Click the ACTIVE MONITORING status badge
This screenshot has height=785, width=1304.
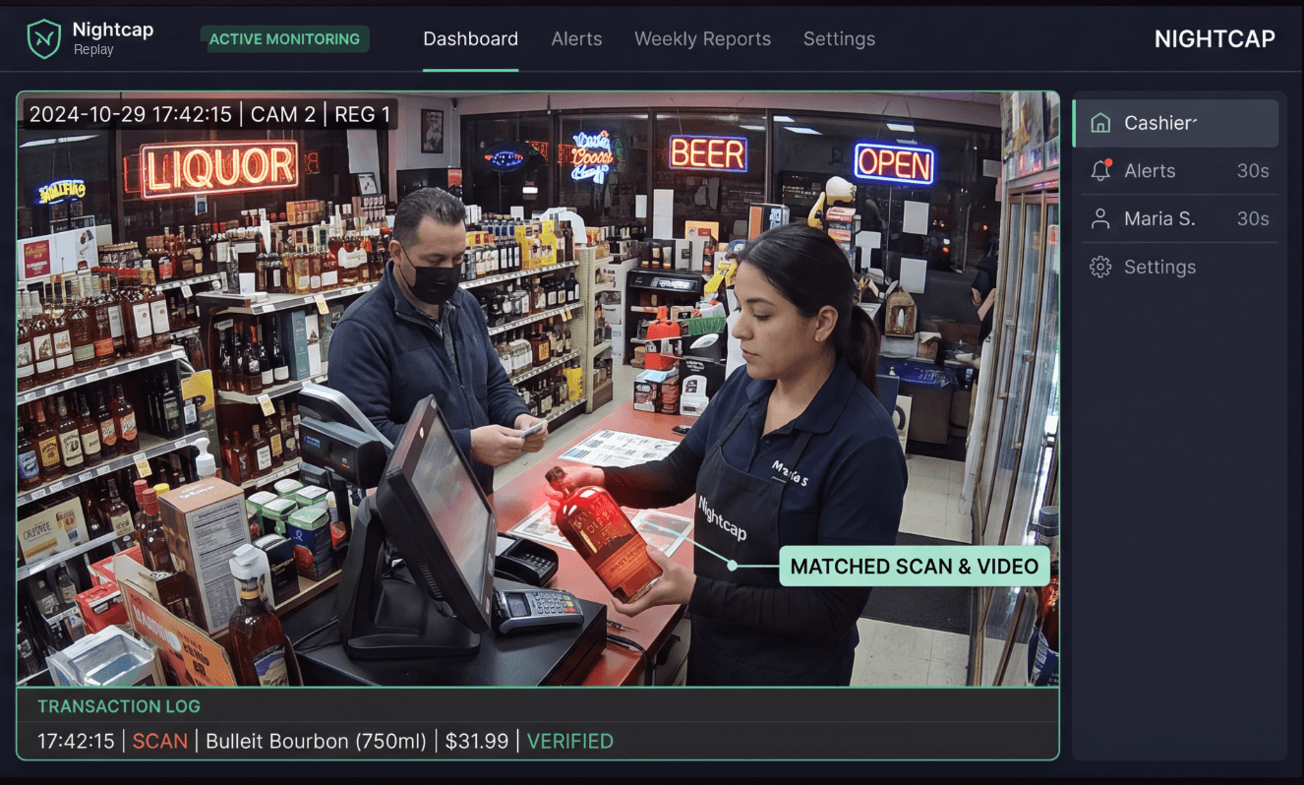285,39
